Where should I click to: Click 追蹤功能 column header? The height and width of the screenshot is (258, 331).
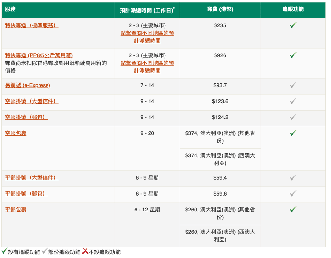click(x=293, y=10)
